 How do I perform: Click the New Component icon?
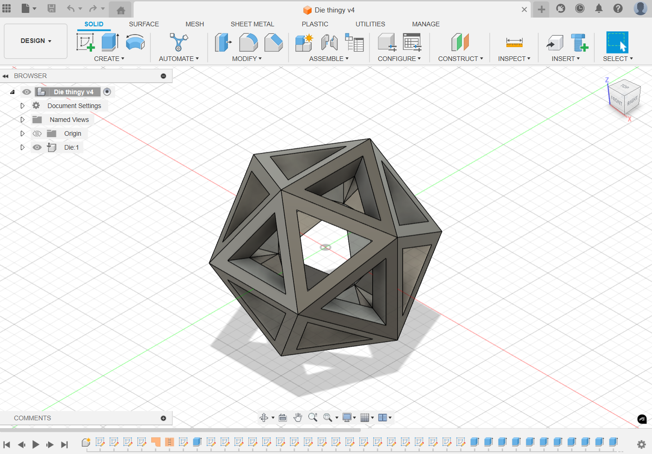304,42
